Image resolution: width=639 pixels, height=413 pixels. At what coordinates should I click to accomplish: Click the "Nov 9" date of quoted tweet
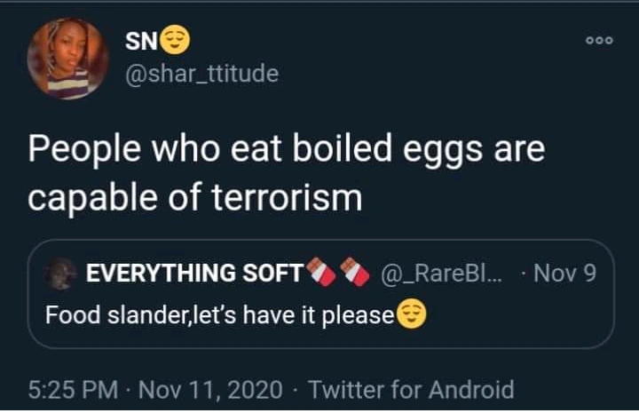tap(565, 274)
